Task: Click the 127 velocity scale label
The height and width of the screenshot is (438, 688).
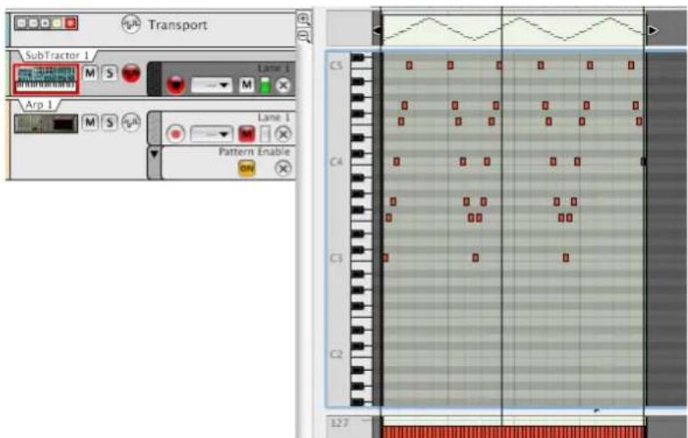Action: tap(338, 422)
